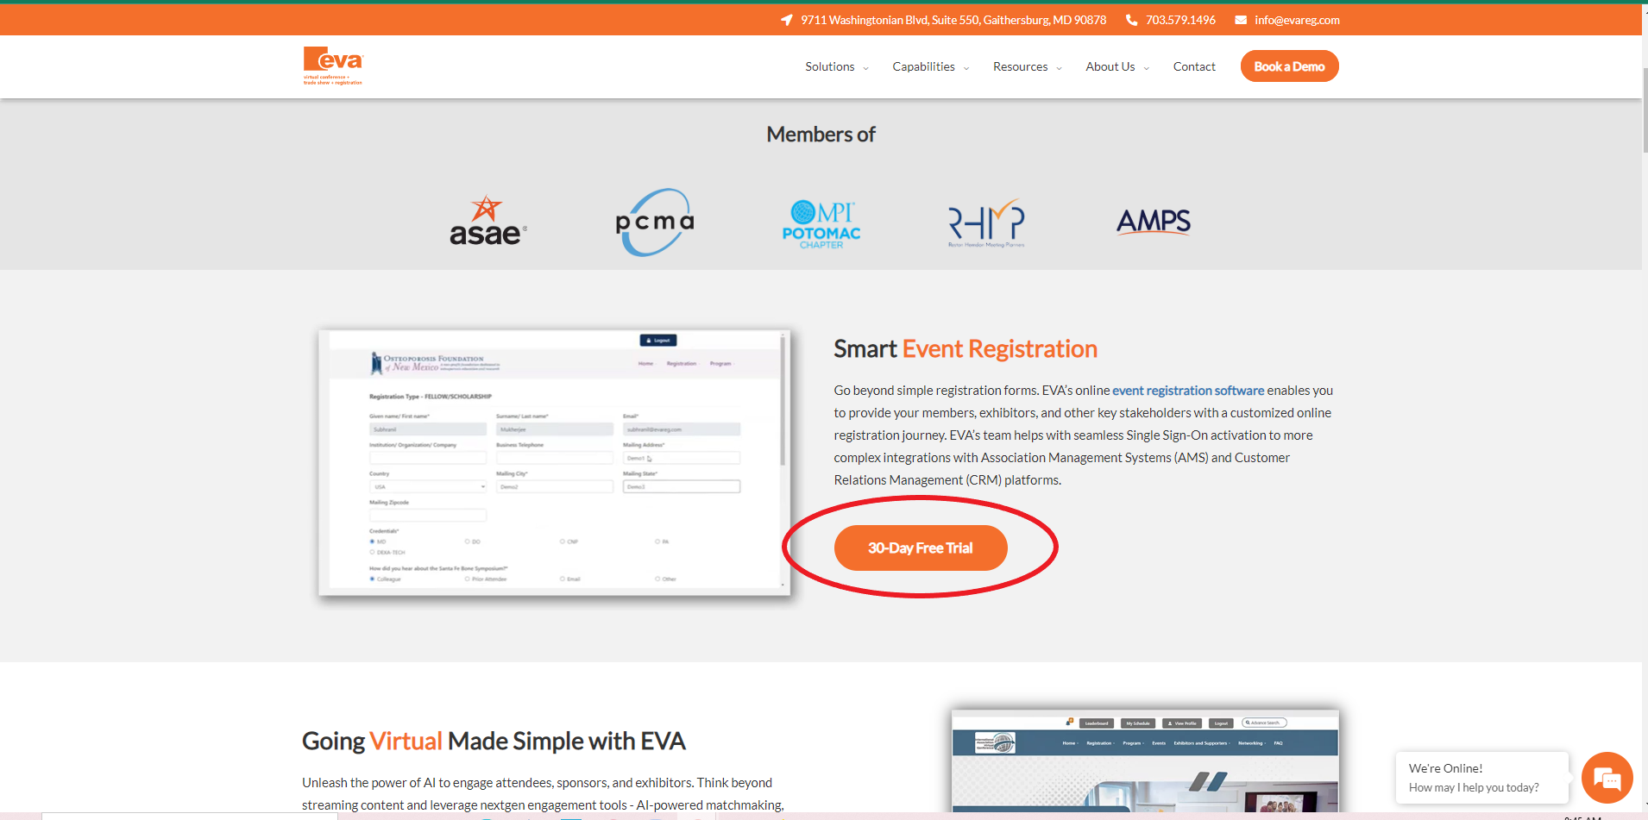Open the live chat bubble icon

click(x=1607, y=778)
